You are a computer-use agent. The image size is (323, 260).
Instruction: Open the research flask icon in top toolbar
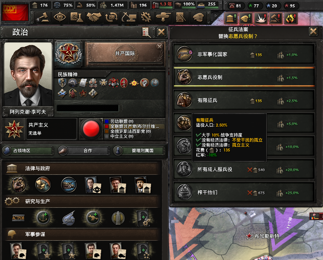coord(77,17)
